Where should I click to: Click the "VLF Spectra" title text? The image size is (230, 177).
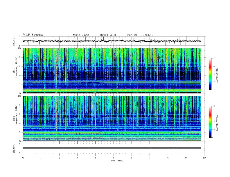[33, 35]
